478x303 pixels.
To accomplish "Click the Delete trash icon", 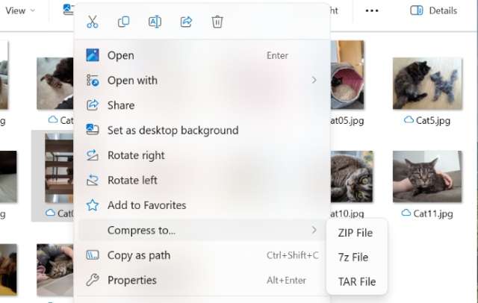I will click(217, 22).
